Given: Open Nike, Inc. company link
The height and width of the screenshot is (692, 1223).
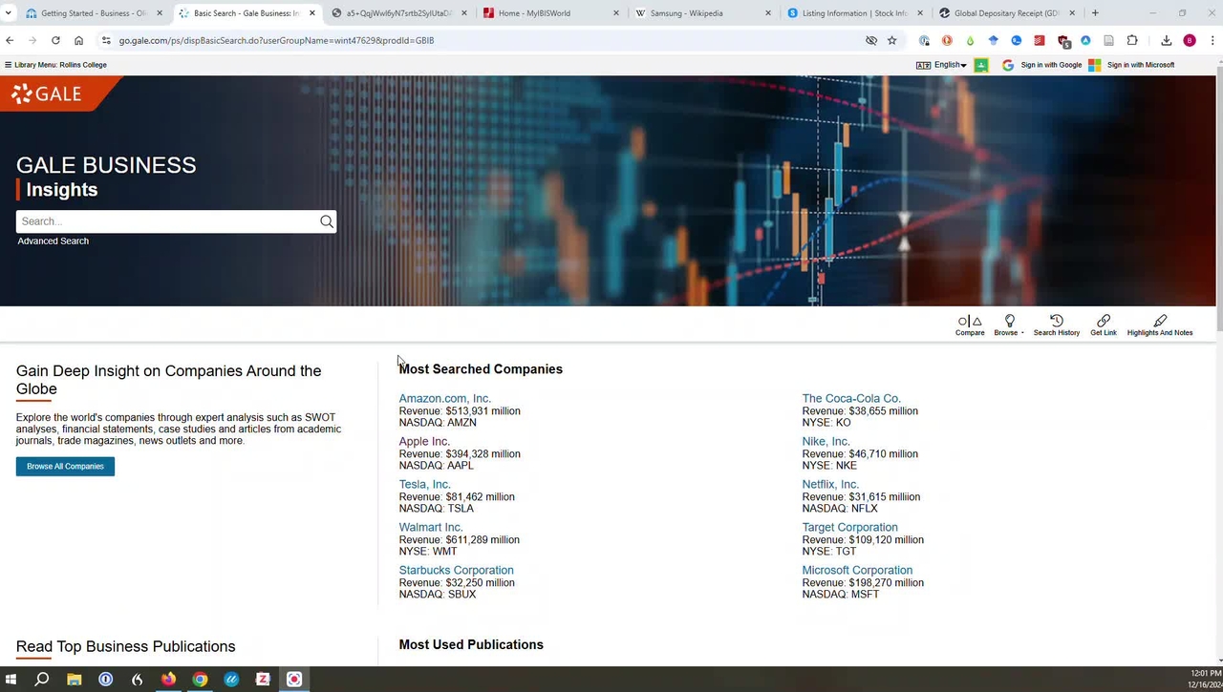Looking at the screenshot, I should [x=826, y=441].
